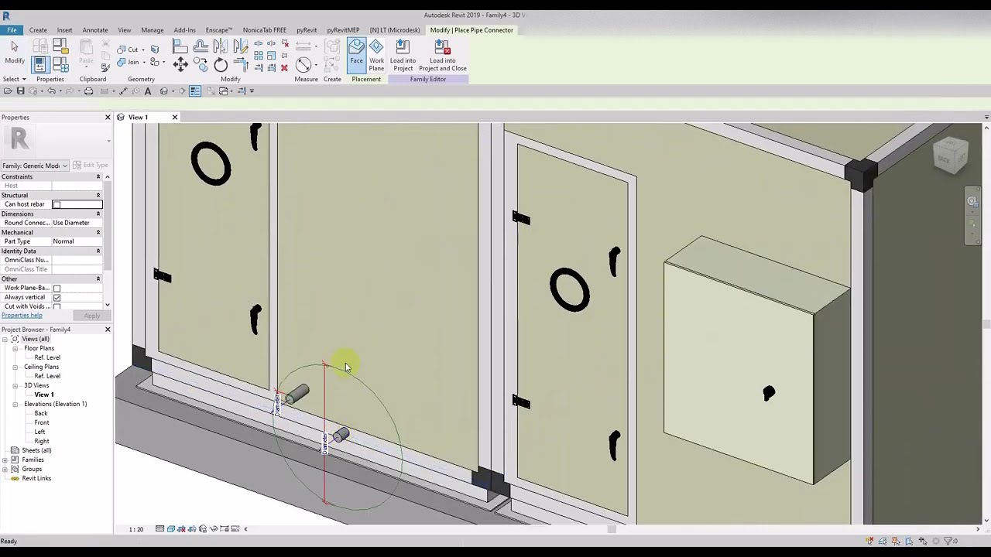
Task: Switch to the Manage ribbon tab
Action: [153, 30]
